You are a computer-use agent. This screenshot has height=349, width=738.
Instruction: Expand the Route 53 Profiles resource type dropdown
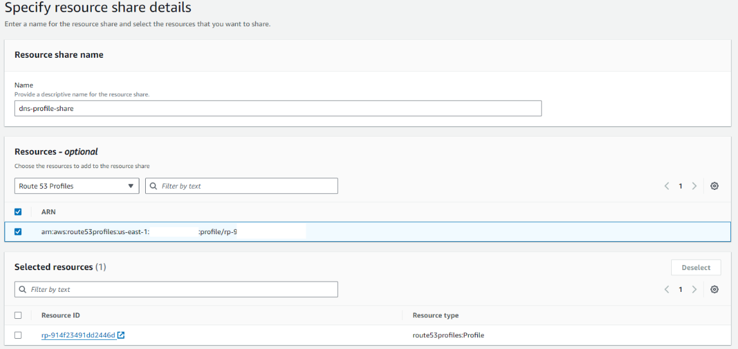point(76,186)
